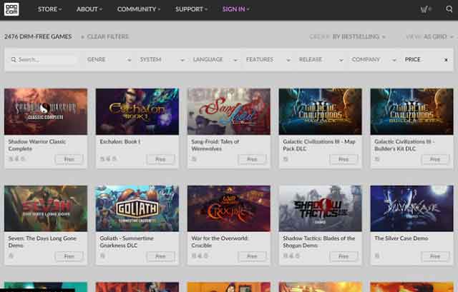The height and width of the screenshot is (292, 458).
Task: Open The Silver Case cover image
Action: click(x=412, y=208)
